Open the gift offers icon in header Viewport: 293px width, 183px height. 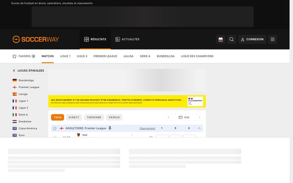(221, 39)
